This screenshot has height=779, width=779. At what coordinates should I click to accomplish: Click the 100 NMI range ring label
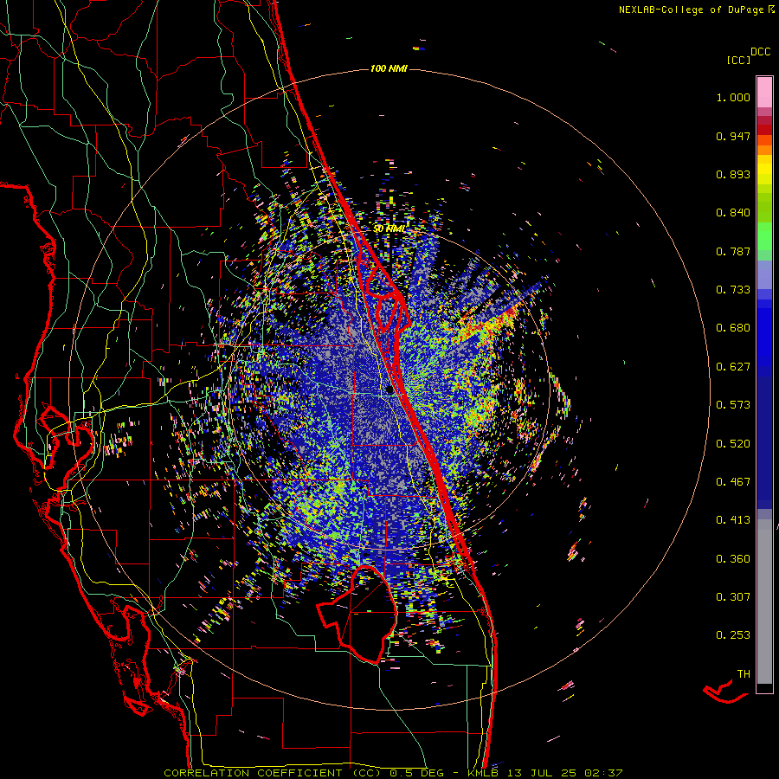click(389, 68)
